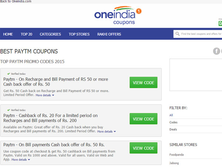Open RAKHI OFFERS page
Image resolution: width=222 pixels, height=167 pixels.
coord(109,35)
